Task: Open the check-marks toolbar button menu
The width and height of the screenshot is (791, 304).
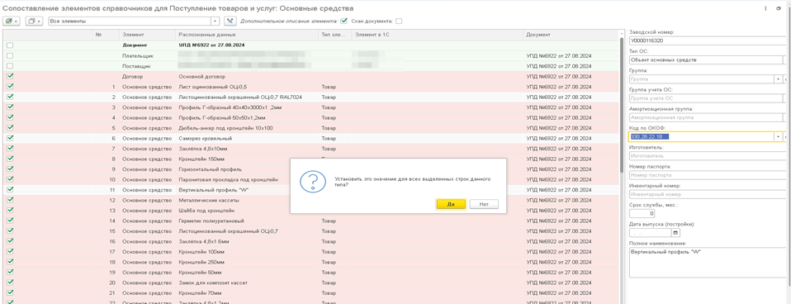Action: [x=11, y=21]
